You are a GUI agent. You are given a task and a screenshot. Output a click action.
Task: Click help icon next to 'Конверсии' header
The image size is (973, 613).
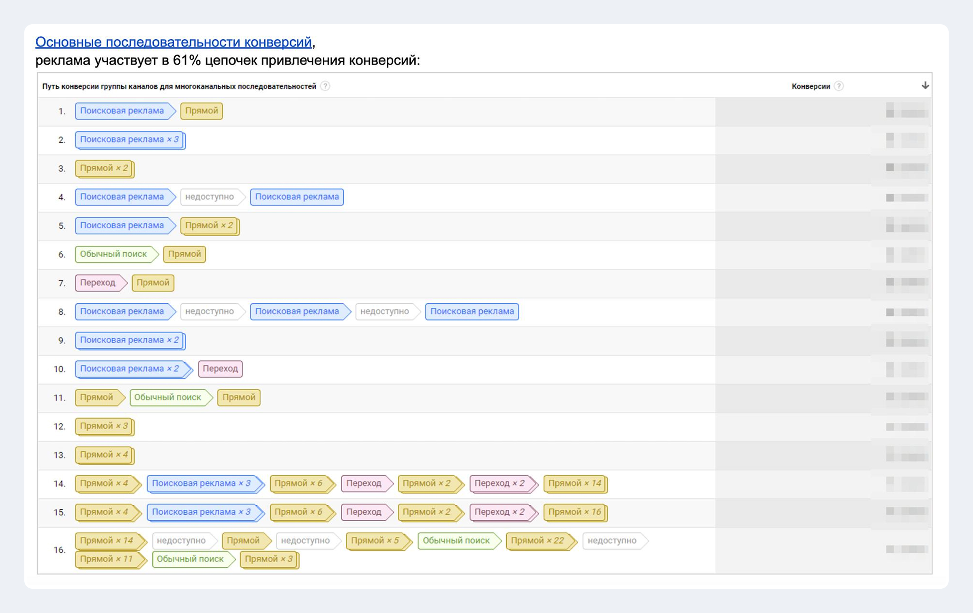[839, 86]
